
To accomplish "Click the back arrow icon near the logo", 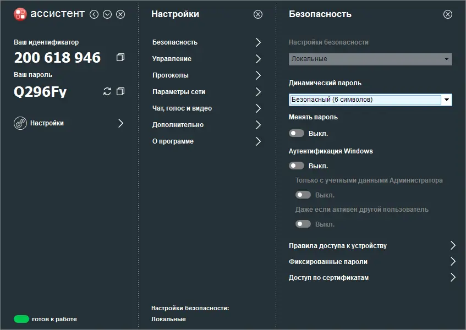I will [x=94, y=14].
